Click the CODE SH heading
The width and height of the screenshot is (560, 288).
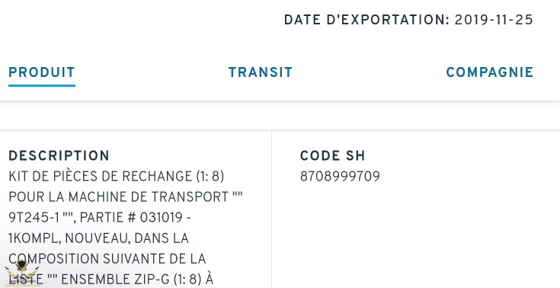point(332,155)
